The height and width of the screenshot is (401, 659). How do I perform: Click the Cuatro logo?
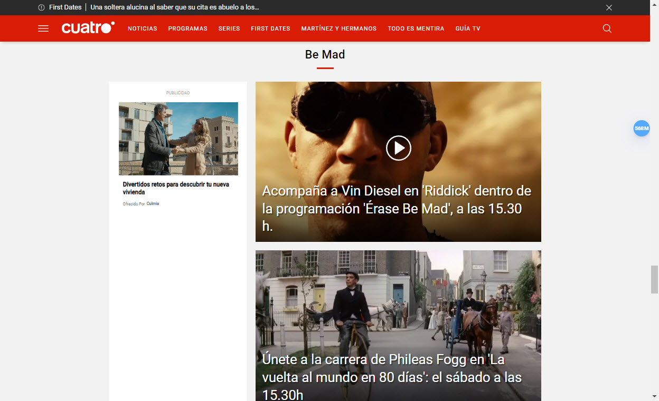point(88,28)
